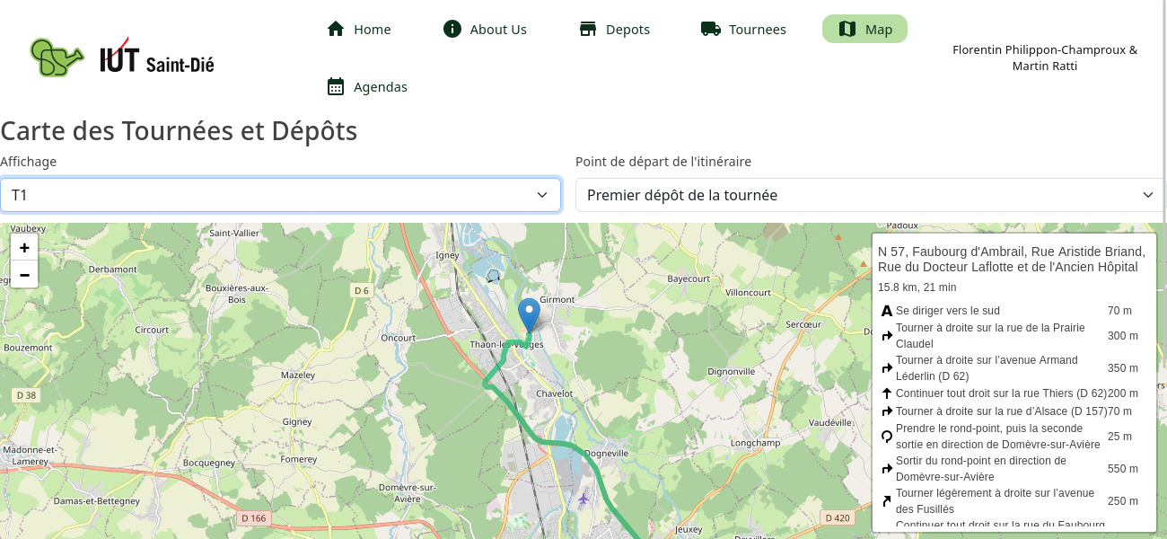Click the Map icon in navigation

click(x=847, y=29)
